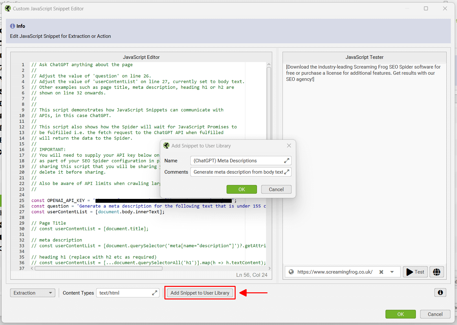
Task: Expand the Content Types field editor icon
Action: coord(155,293)
